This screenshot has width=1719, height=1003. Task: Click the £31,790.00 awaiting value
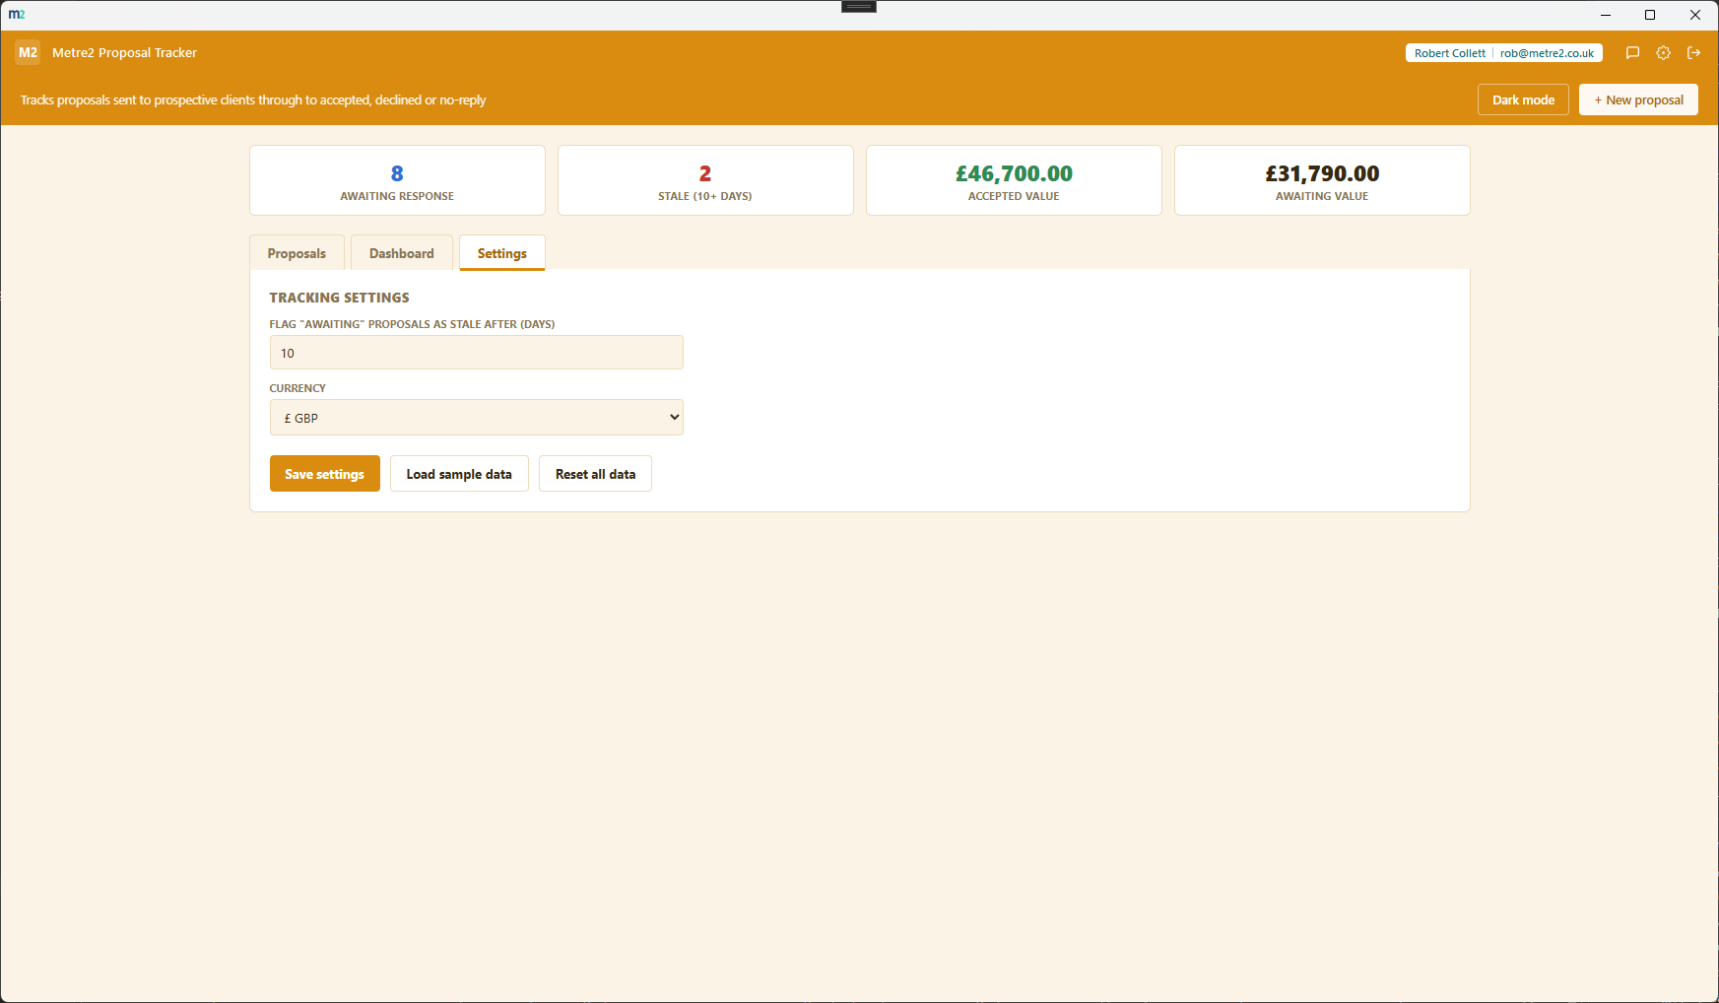tap(1322, 173)
